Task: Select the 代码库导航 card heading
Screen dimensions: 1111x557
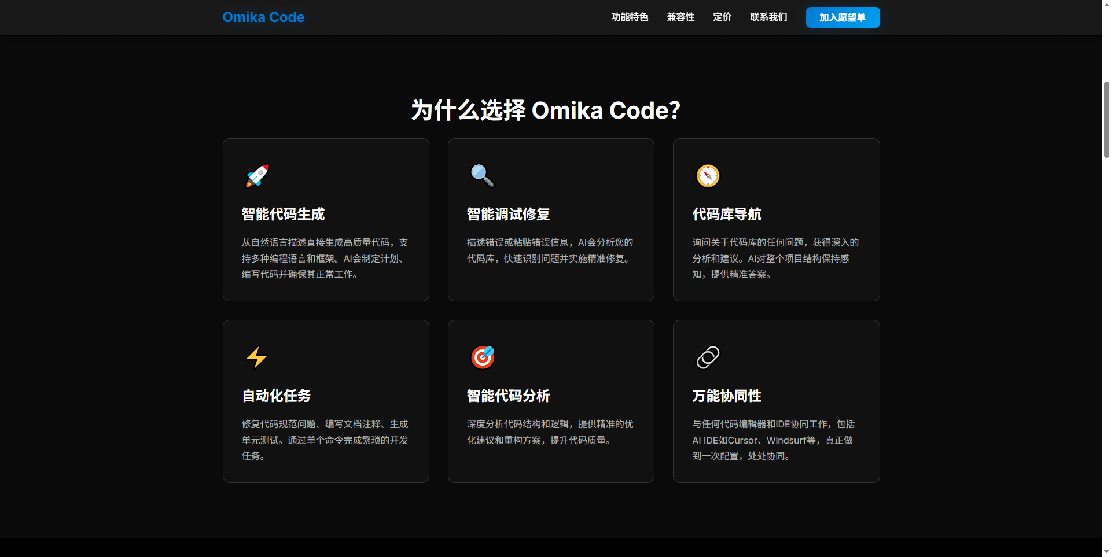Action: [727, 215]
